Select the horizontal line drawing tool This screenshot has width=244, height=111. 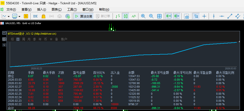(222, 16)
